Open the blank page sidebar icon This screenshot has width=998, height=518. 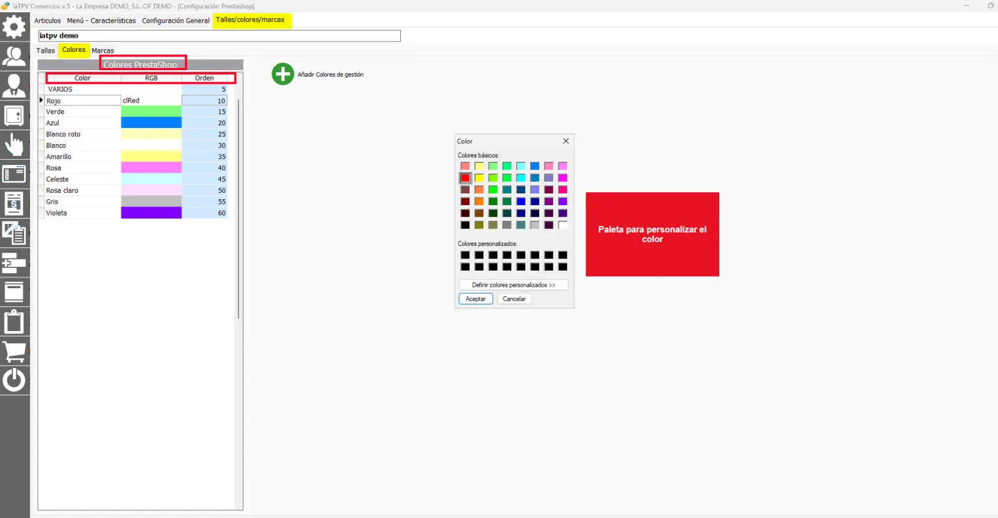[14, 292]
